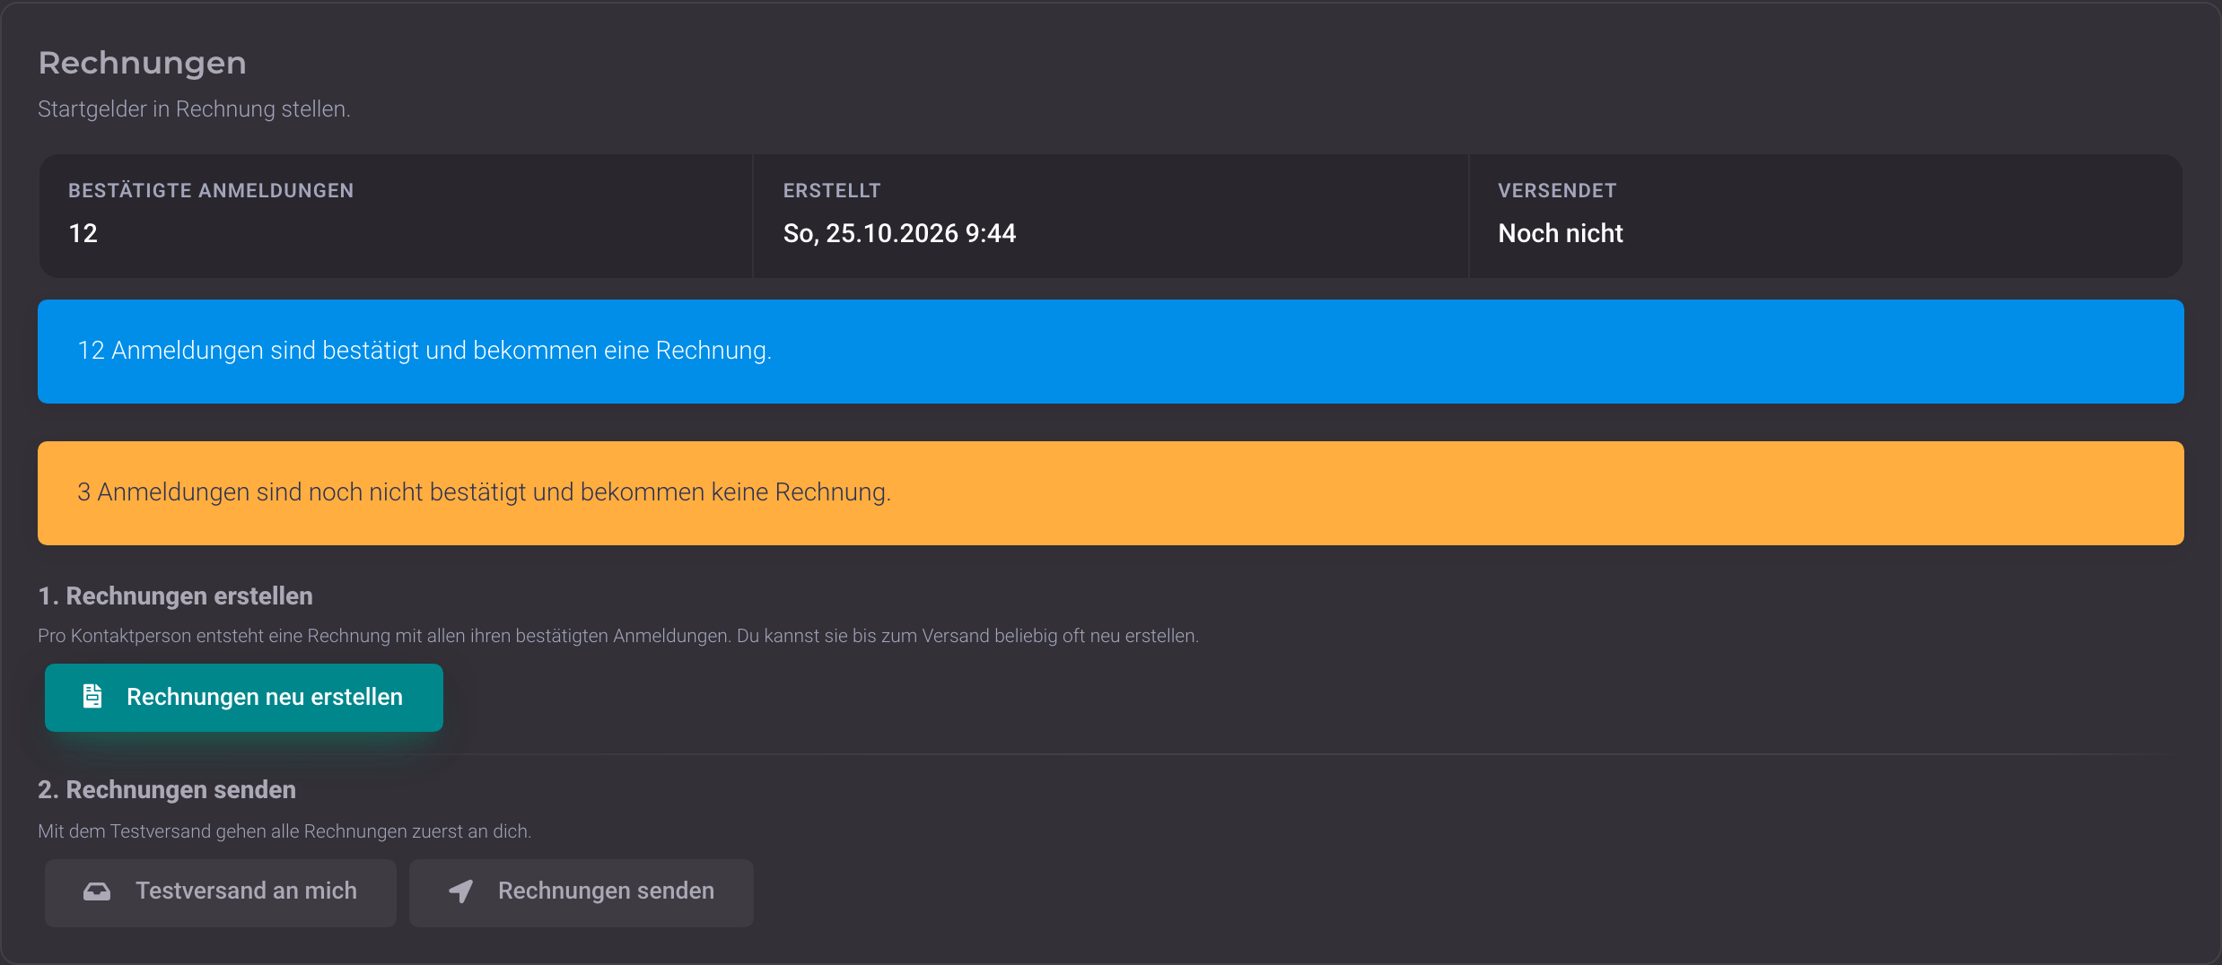This screenshot has height=965, width=2222.
Task: Click the paper plane icon beside Rechnungen senden
Action: point(460,891)
